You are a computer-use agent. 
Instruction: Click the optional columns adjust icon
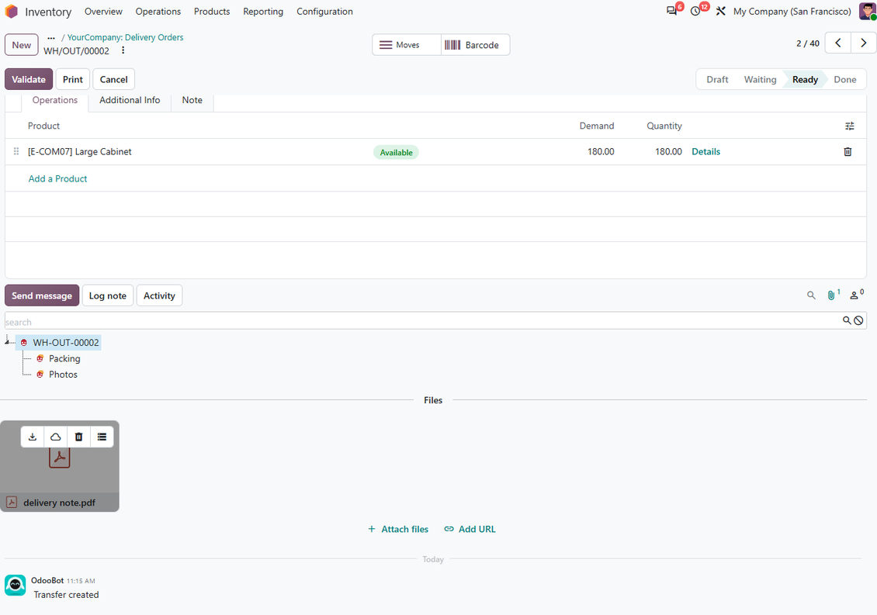click(x=850, y=126)
